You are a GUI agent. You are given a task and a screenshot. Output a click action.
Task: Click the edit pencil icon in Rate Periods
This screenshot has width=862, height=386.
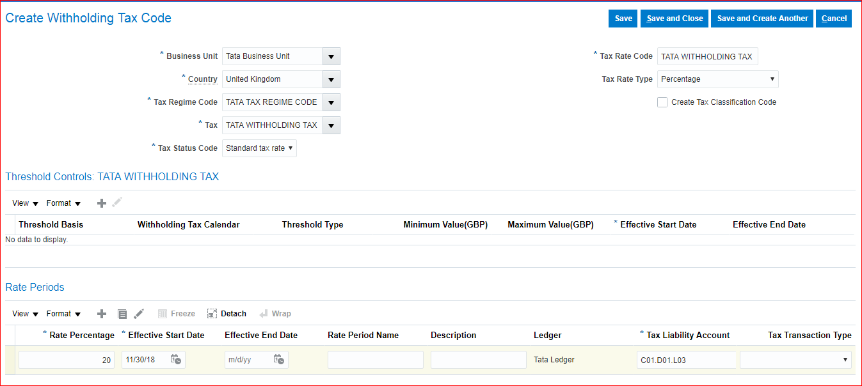(x=139, y=314)
